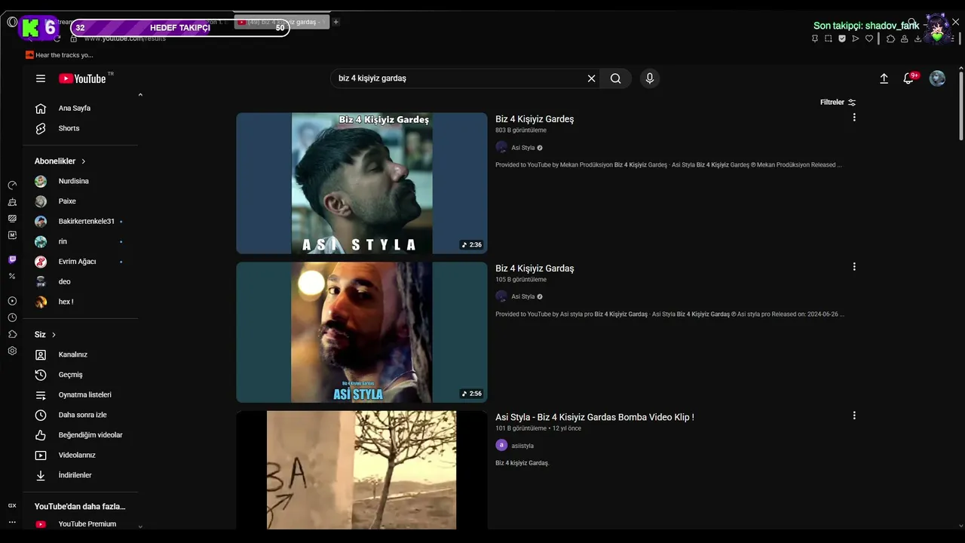
Task: Click the search magnifier button
Action: pyautogui.click(x=616, y=78)
